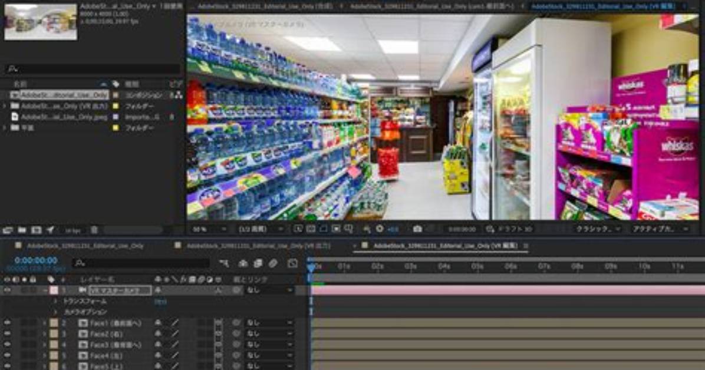Click the snapshot camera icon in viewer
This screenshot has height=370, width=705.
click(417, 229)
